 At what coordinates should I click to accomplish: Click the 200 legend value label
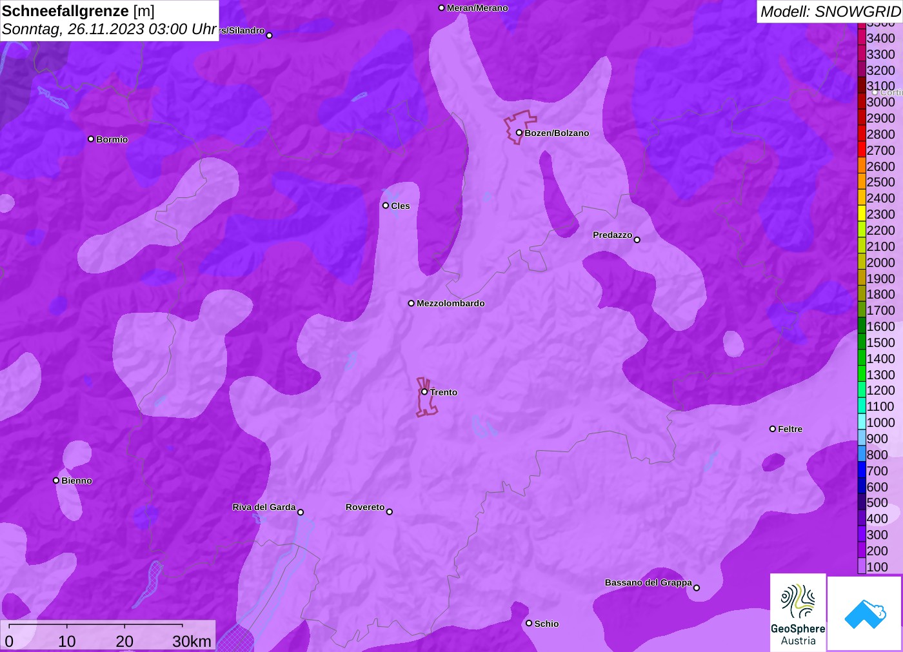(x=877, y=551)
